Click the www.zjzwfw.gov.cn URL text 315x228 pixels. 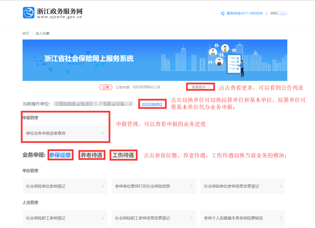60,17
